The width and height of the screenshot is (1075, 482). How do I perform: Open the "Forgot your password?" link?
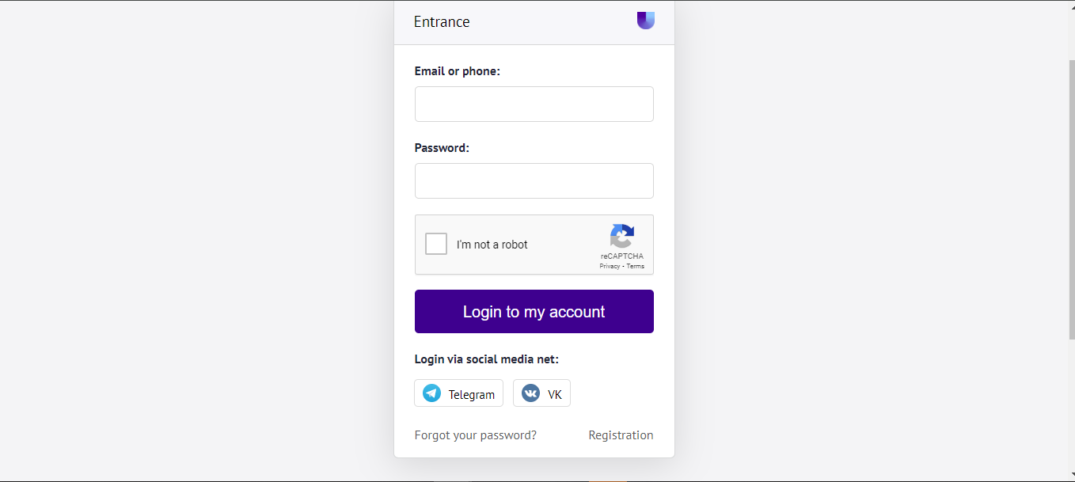click(x=475, y=435)
